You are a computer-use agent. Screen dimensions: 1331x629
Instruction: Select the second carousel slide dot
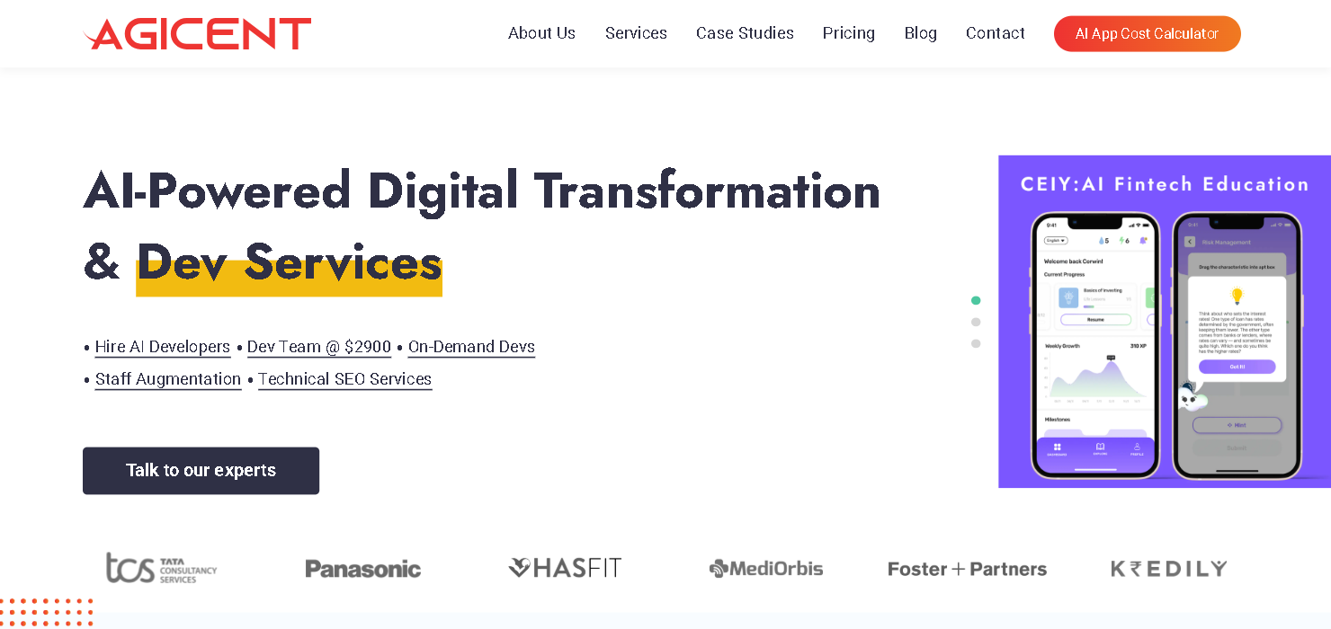[976, 322]
